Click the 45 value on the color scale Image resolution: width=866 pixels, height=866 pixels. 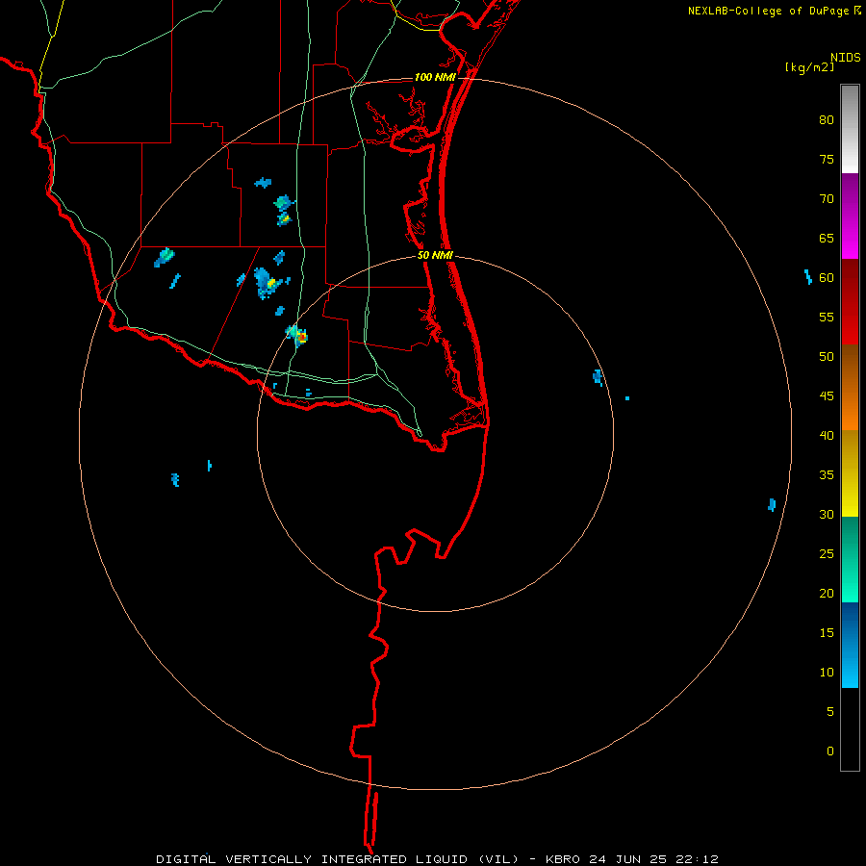click(827, 396)
